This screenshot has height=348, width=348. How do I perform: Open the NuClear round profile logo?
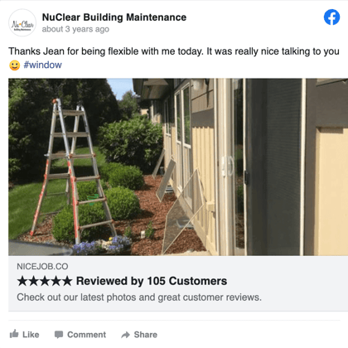pyautogui.click(x=22, y=22)
